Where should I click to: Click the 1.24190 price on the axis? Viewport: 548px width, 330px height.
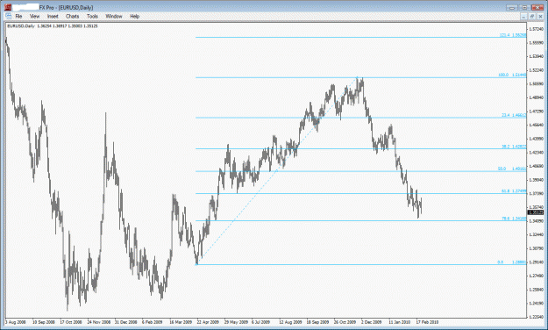coord(536,303)
